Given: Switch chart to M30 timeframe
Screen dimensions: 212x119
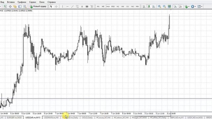Looking at the screenshot, I should [x=113, y=7].
